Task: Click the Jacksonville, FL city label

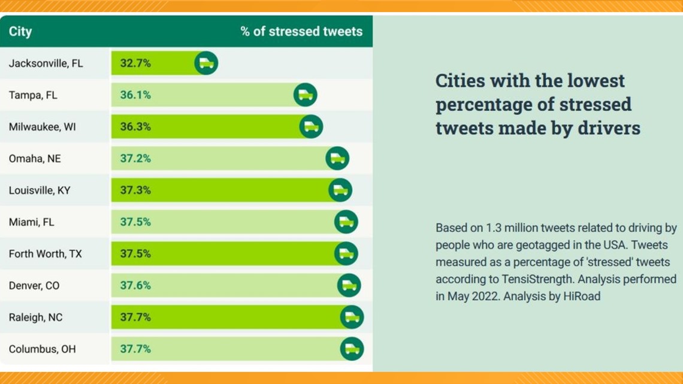Action: coord(46,64)
